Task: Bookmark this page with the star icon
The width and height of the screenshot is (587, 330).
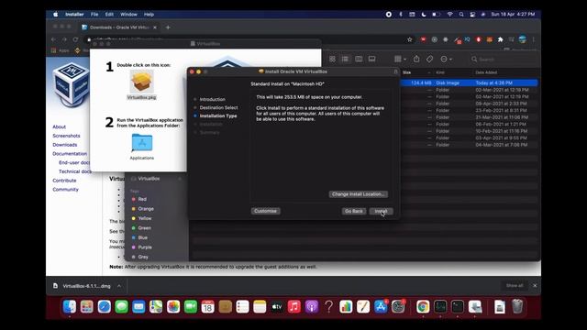Action: pos(410,39)
